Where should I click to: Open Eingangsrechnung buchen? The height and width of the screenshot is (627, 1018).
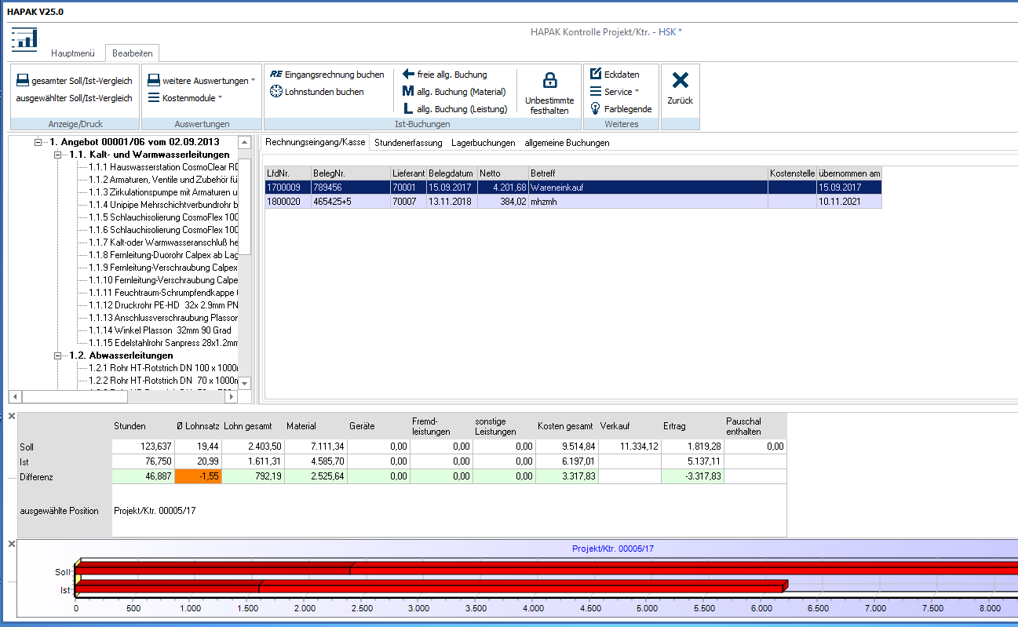[327, 75]
